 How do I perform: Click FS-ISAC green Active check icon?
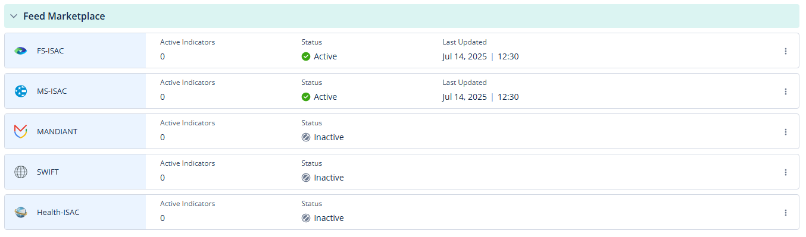[306, 56]
